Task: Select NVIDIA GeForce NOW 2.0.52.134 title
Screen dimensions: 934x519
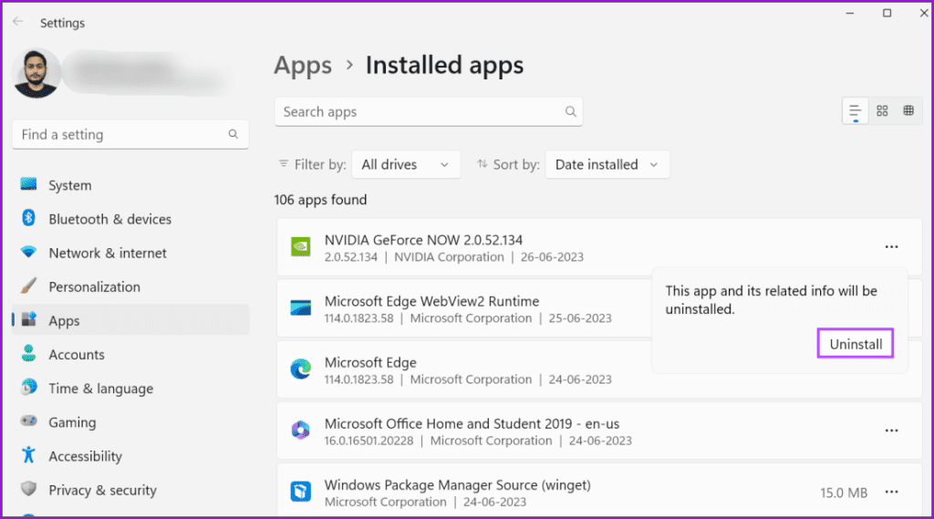Action: pyautogui.click(x=423, y=240)
